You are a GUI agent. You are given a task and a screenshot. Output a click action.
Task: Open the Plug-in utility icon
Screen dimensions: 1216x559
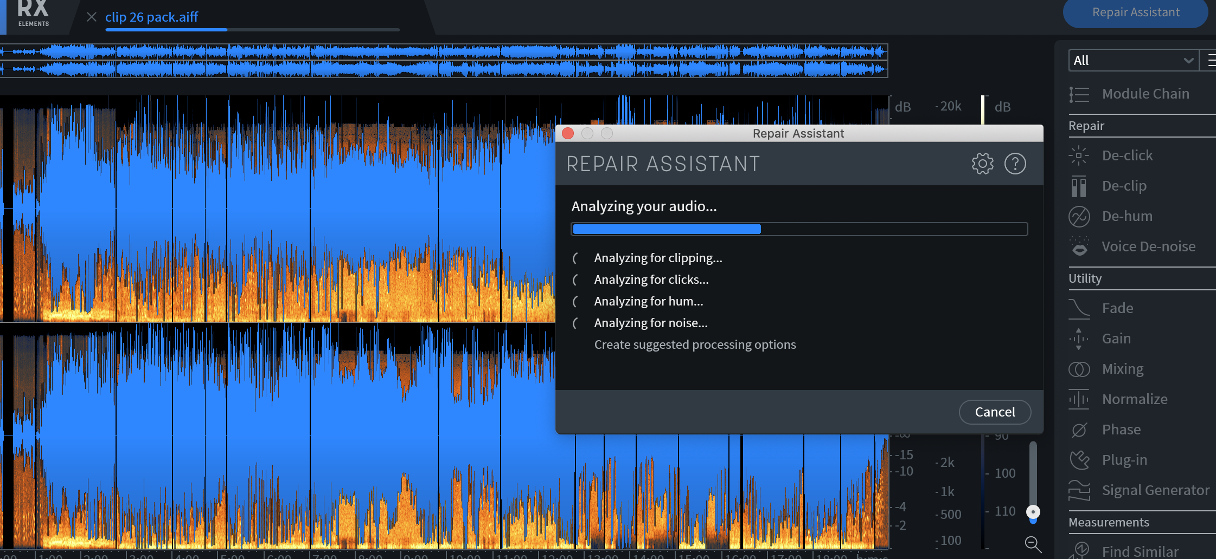click(1079, 460)
